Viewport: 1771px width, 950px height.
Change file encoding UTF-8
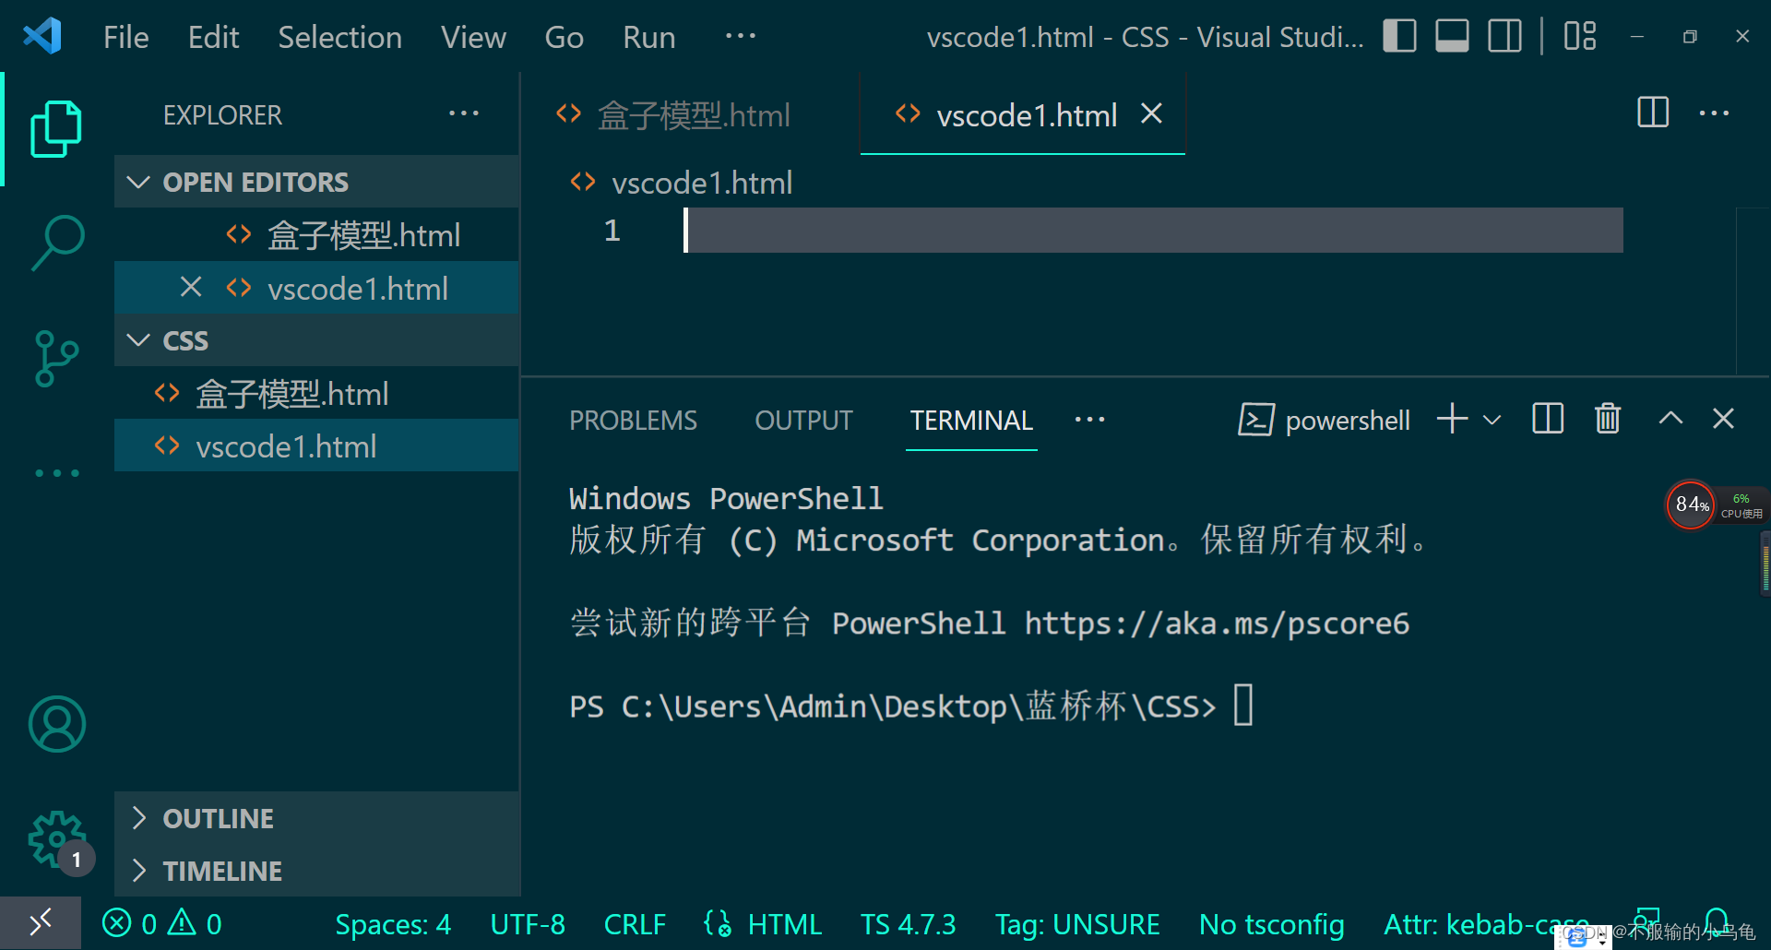528,923
